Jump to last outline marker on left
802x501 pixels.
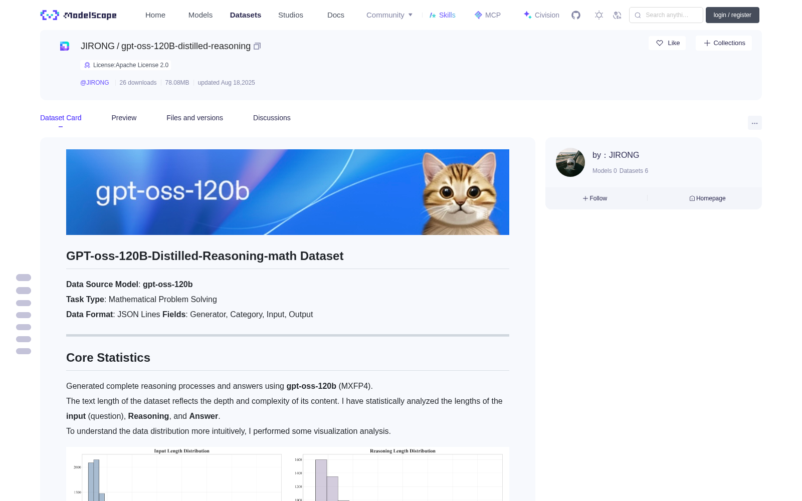[24, 351]
